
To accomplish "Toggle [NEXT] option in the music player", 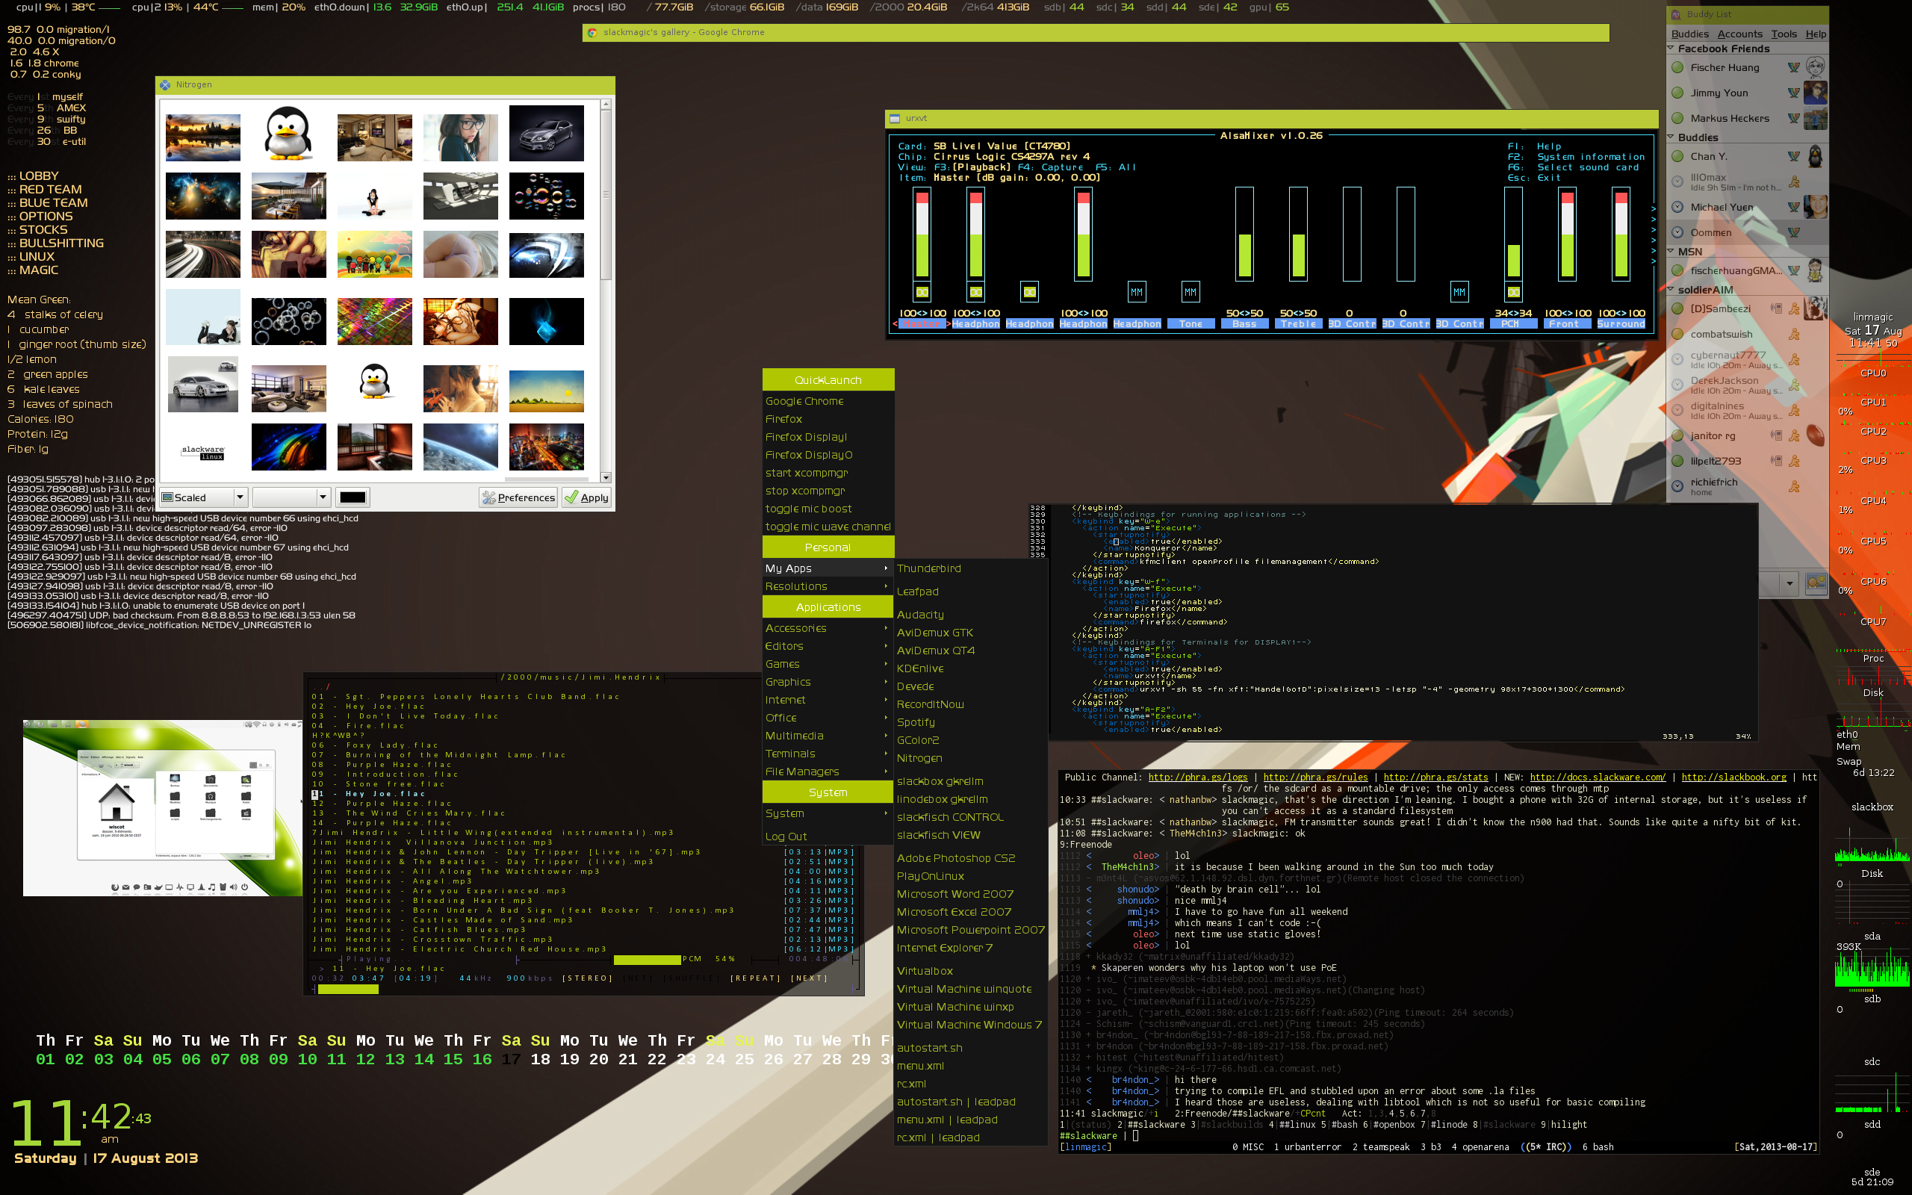I will click(809, 978).
